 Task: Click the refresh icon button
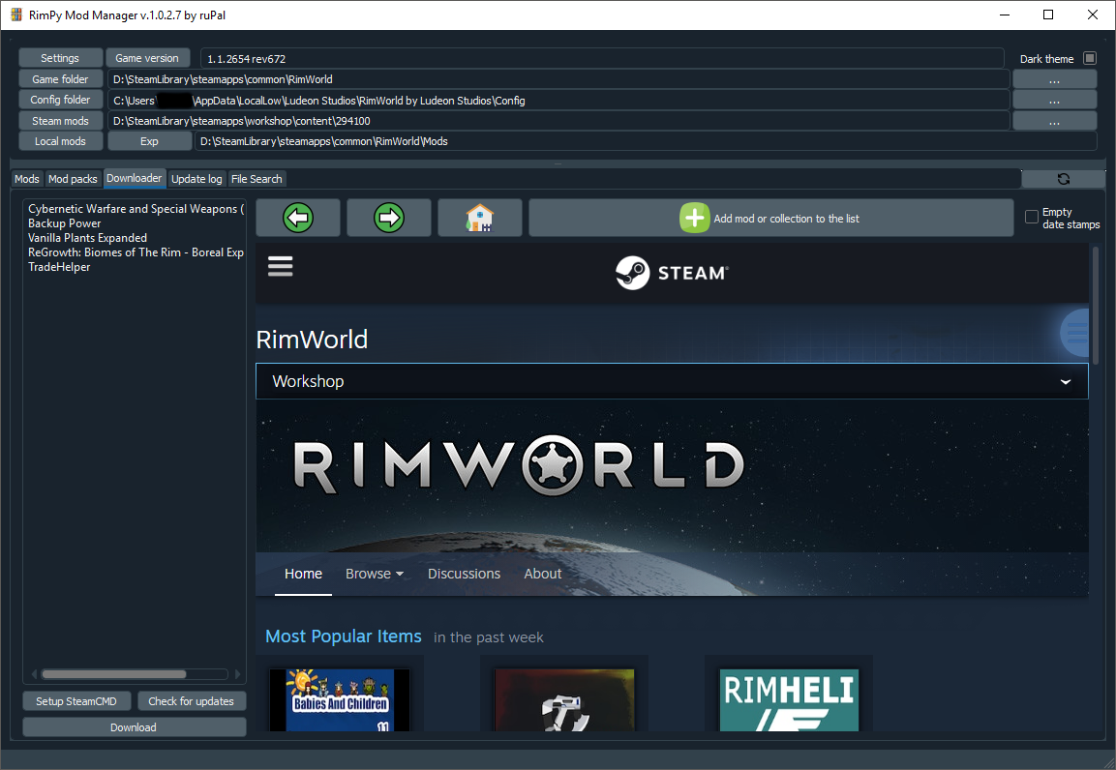pos(1064,179)
